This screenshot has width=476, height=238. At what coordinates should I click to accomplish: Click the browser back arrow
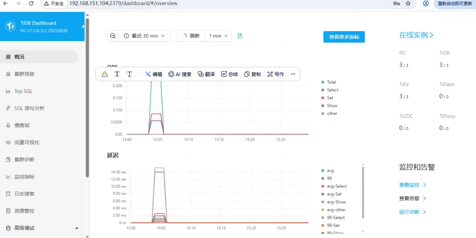coord(6,3)
